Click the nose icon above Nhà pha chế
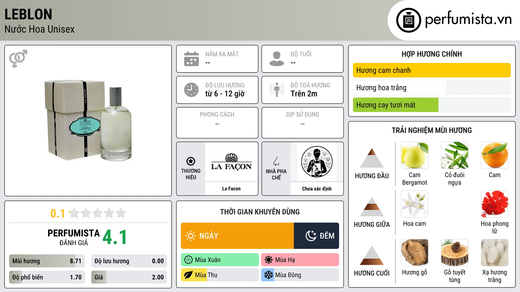Viewport: 520px width, 292px height. [276, 161]
